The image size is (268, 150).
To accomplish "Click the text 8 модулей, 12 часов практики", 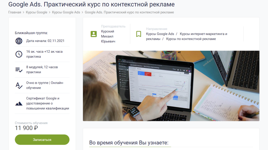I will (42, 70).
